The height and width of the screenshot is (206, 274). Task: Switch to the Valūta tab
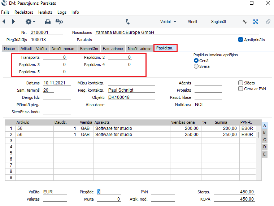click(42, 48)
